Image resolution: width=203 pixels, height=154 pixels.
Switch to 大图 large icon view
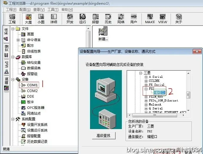pyautogui.click(x=28, y=19)
